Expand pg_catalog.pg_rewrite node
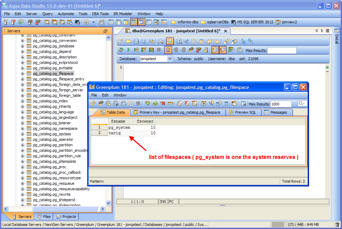Viewport: 342px width, 229px height. click(22, 194)
